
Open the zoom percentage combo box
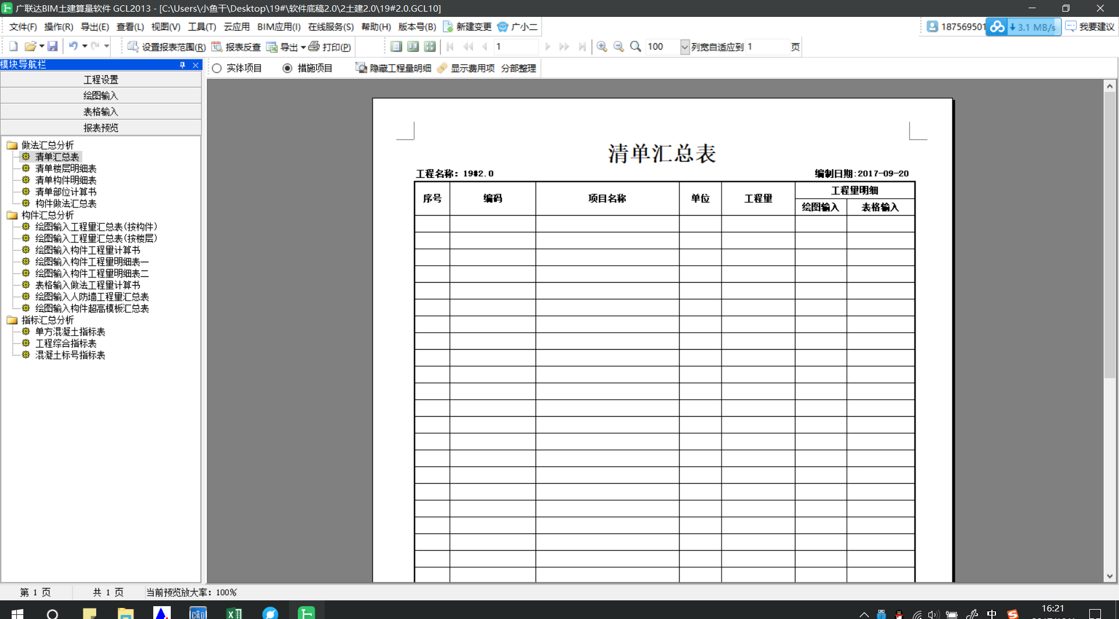(x=685, y=47)
